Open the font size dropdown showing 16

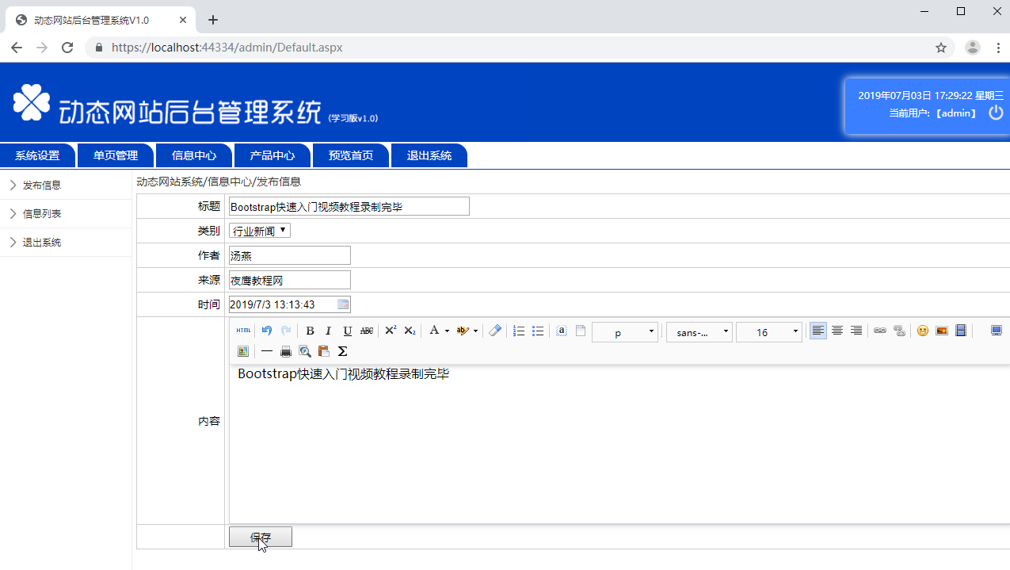pyautogui.click(x=768, y=332)
